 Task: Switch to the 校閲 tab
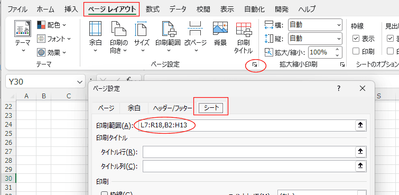click(203, 10)
